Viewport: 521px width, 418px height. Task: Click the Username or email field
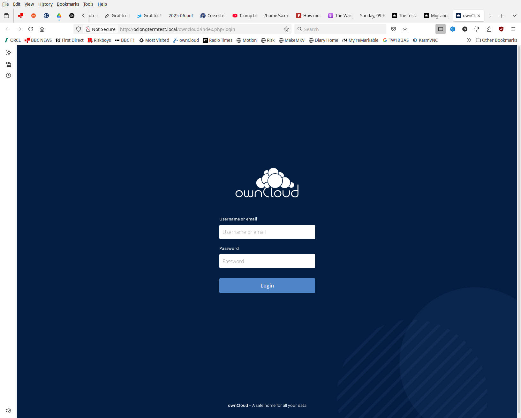click(267, 232)
